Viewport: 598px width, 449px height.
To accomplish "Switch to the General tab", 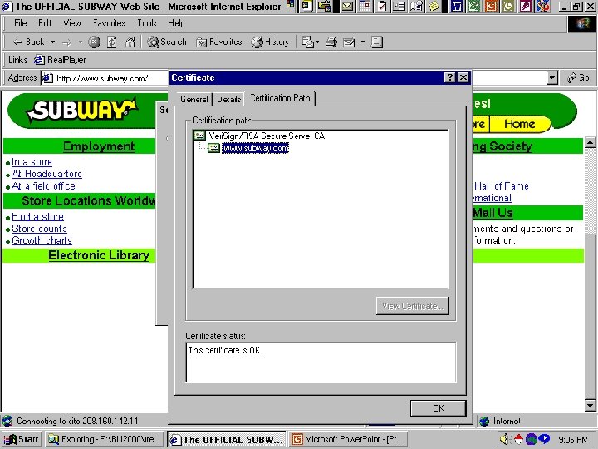I will [x=194, y=99].
